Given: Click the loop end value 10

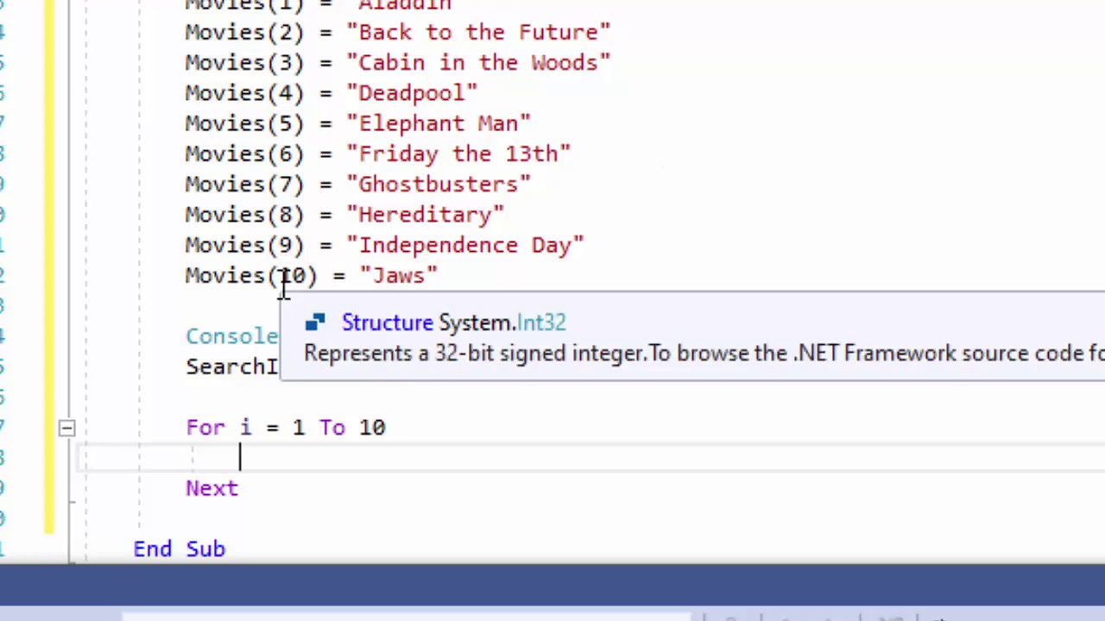Looking at the screenshot, I should click(x=372, y=428).
